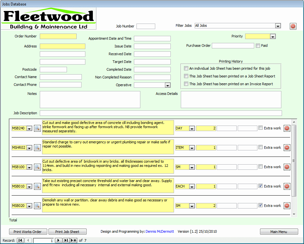
Task: Open the Operative dropdown list
Action: (168, 85)
